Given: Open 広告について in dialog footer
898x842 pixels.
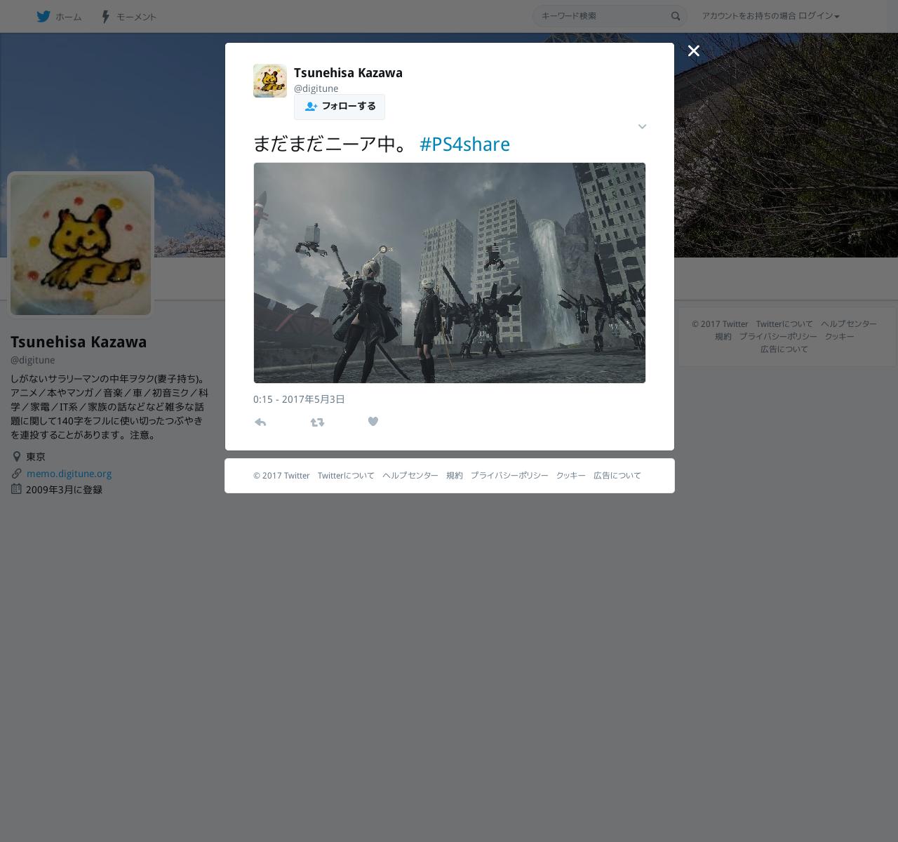Looking at the screenshot, I should pos(617,475).
